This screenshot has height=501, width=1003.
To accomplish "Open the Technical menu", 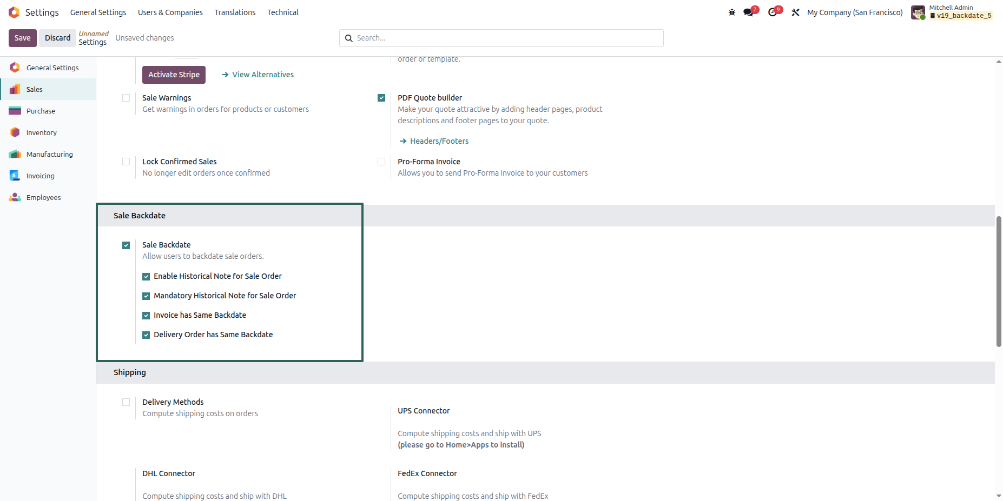I will point(283,12).
